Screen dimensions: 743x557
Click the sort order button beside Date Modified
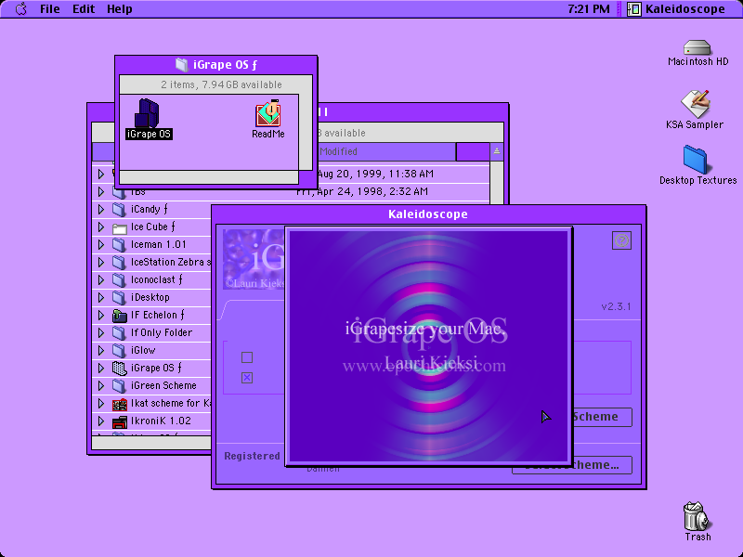pos(497,151)
